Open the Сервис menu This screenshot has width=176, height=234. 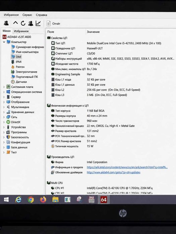(x=27, y=15)
